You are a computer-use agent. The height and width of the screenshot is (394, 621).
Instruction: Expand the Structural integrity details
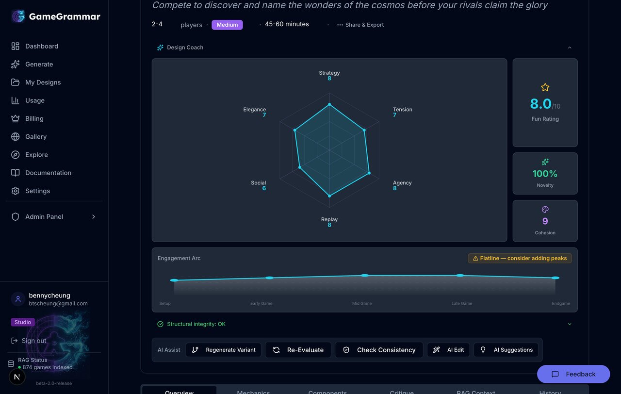(x=570, y=324)
